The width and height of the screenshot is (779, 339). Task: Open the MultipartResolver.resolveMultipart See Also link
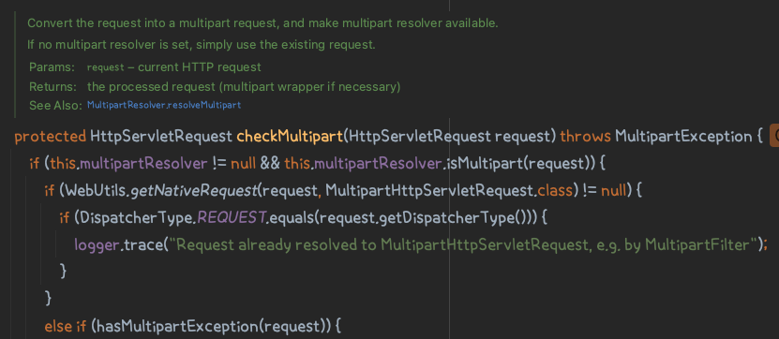coord(164,106)
